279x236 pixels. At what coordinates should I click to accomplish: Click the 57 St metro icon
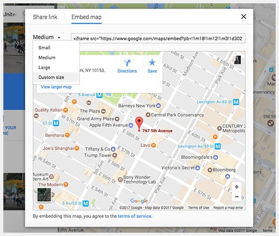click(x=56, y=123)
